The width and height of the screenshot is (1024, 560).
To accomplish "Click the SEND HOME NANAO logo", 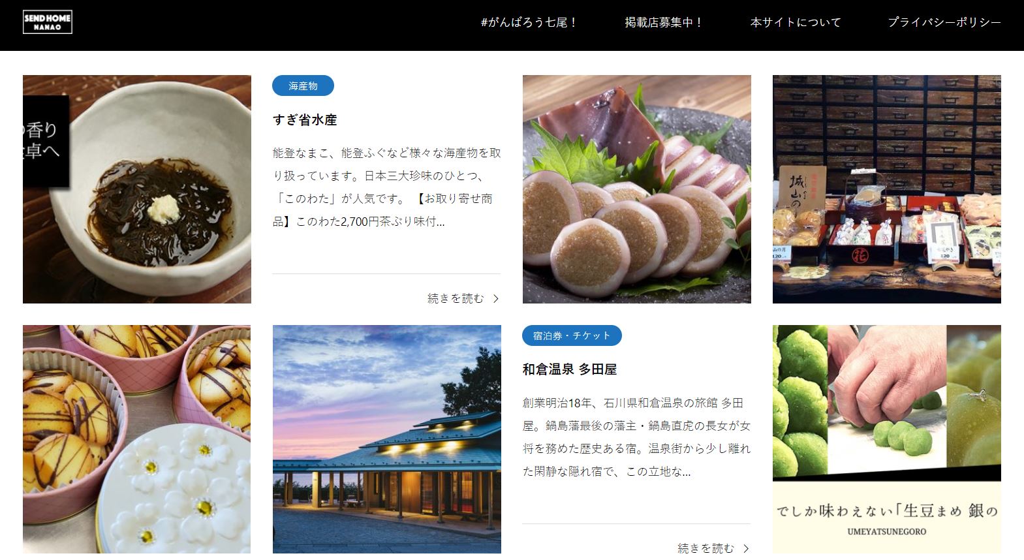I will [47, 22].
